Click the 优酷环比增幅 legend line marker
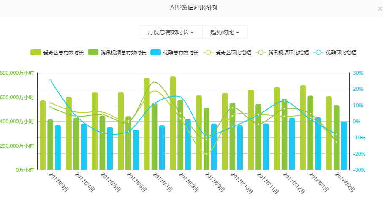The image size is (383, 198). pyautogui.click(x=318, y=53)
